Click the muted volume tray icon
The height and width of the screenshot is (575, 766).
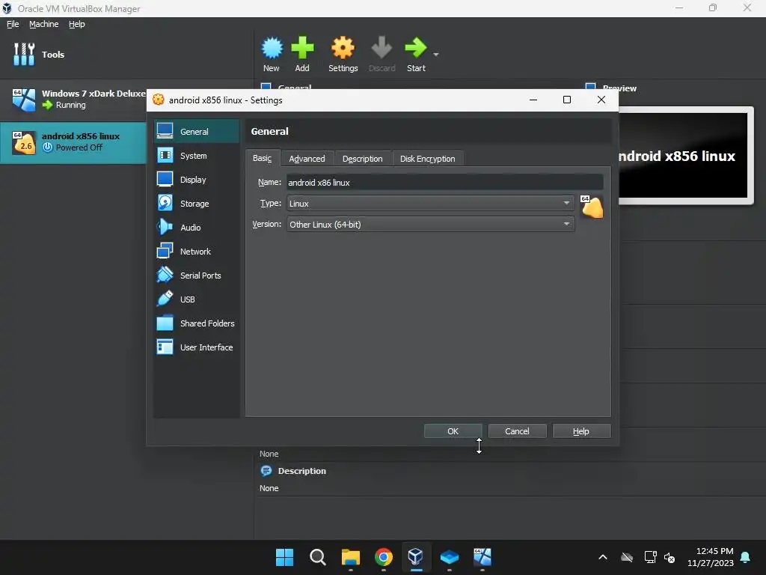tap(670, 557)
